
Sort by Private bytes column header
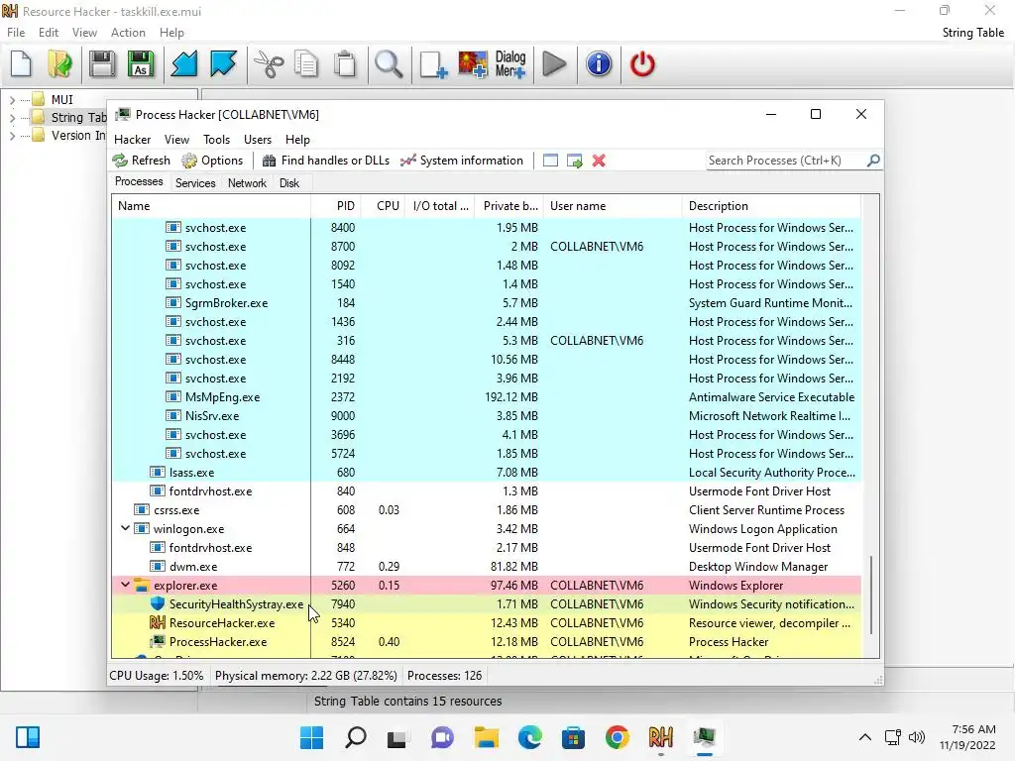tap(508, 206)
